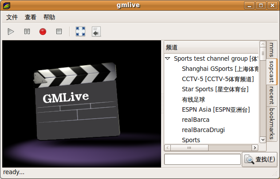
Task: Toggle fullscreen mode icon
Action: click(x=80, y=31)
